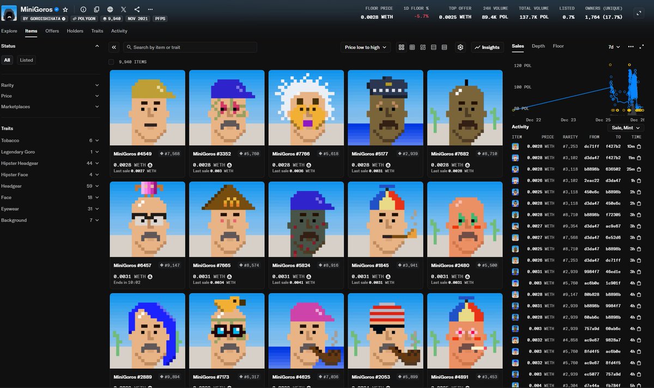
Task: Click the MiniGoros collection avatar
Action: [x=9, y=13]
